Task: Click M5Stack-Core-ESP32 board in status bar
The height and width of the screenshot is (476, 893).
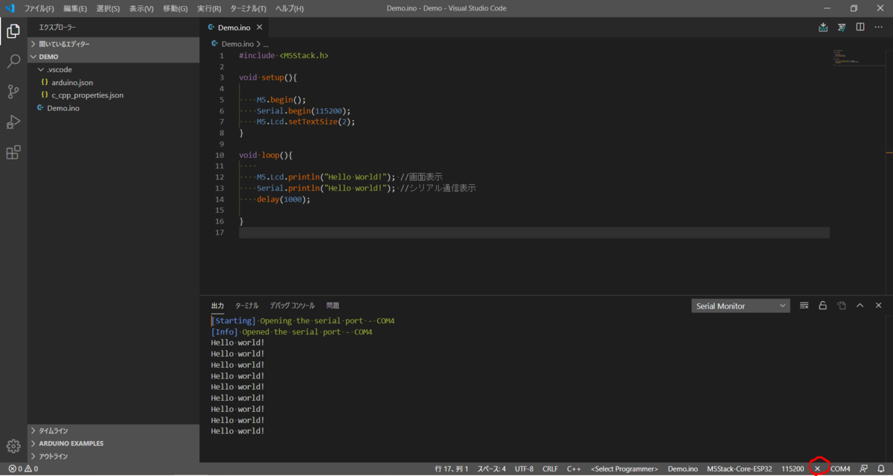Action: (739, 469)
